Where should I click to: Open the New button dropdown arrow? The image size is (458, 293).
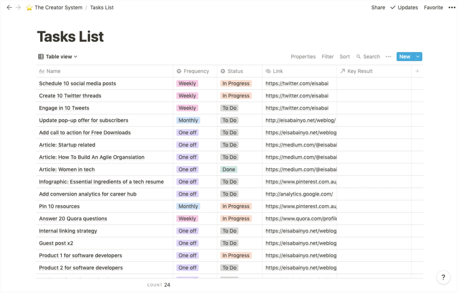point(418,57)
